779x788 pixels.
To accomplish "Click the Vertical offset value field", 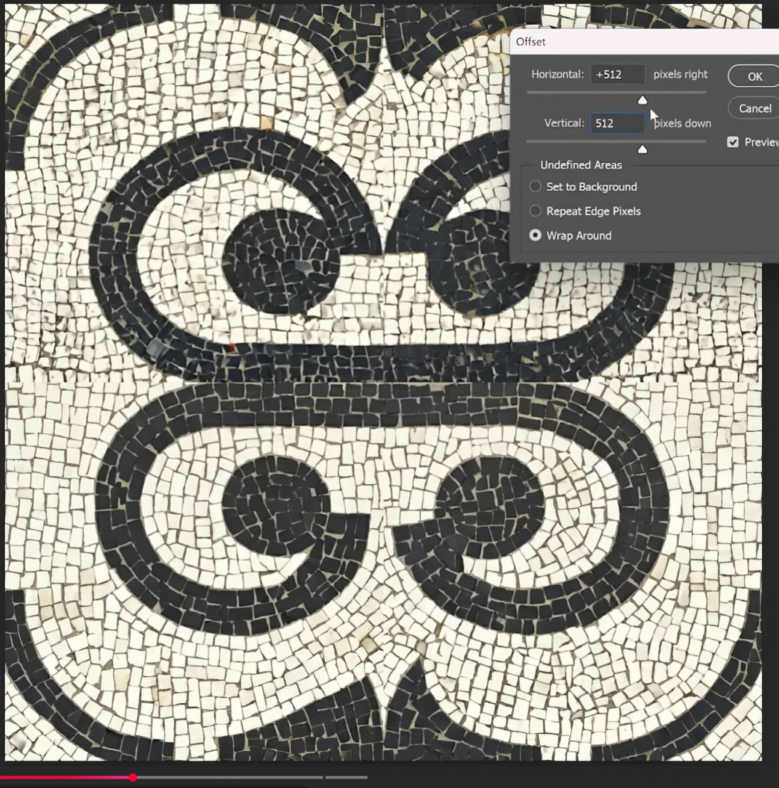I will 617,123.
